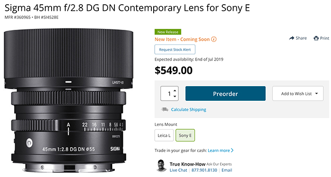Start a Live Chat with experts
Image resolution: width=331 pixels, height=177 pixels.
pos(178,170)
